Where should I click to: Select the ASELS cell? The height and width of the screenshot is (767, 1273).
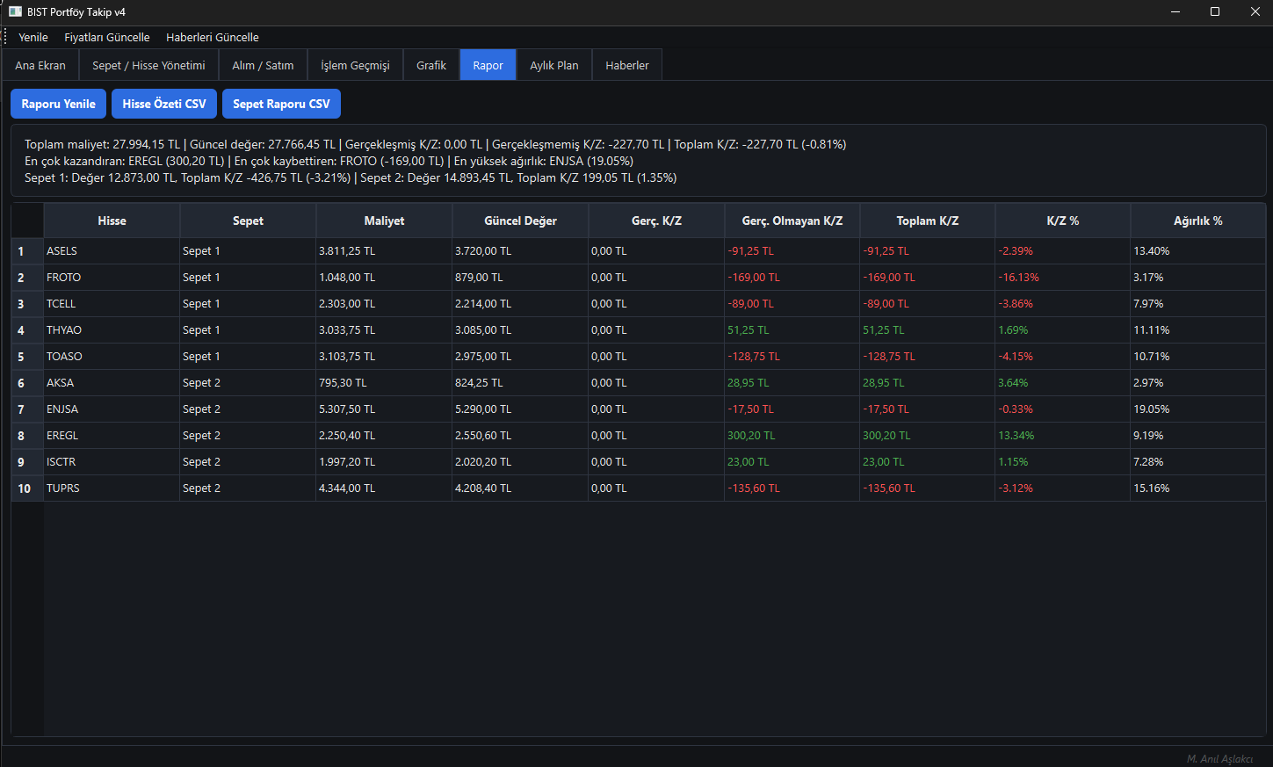(x=112, y=250)
